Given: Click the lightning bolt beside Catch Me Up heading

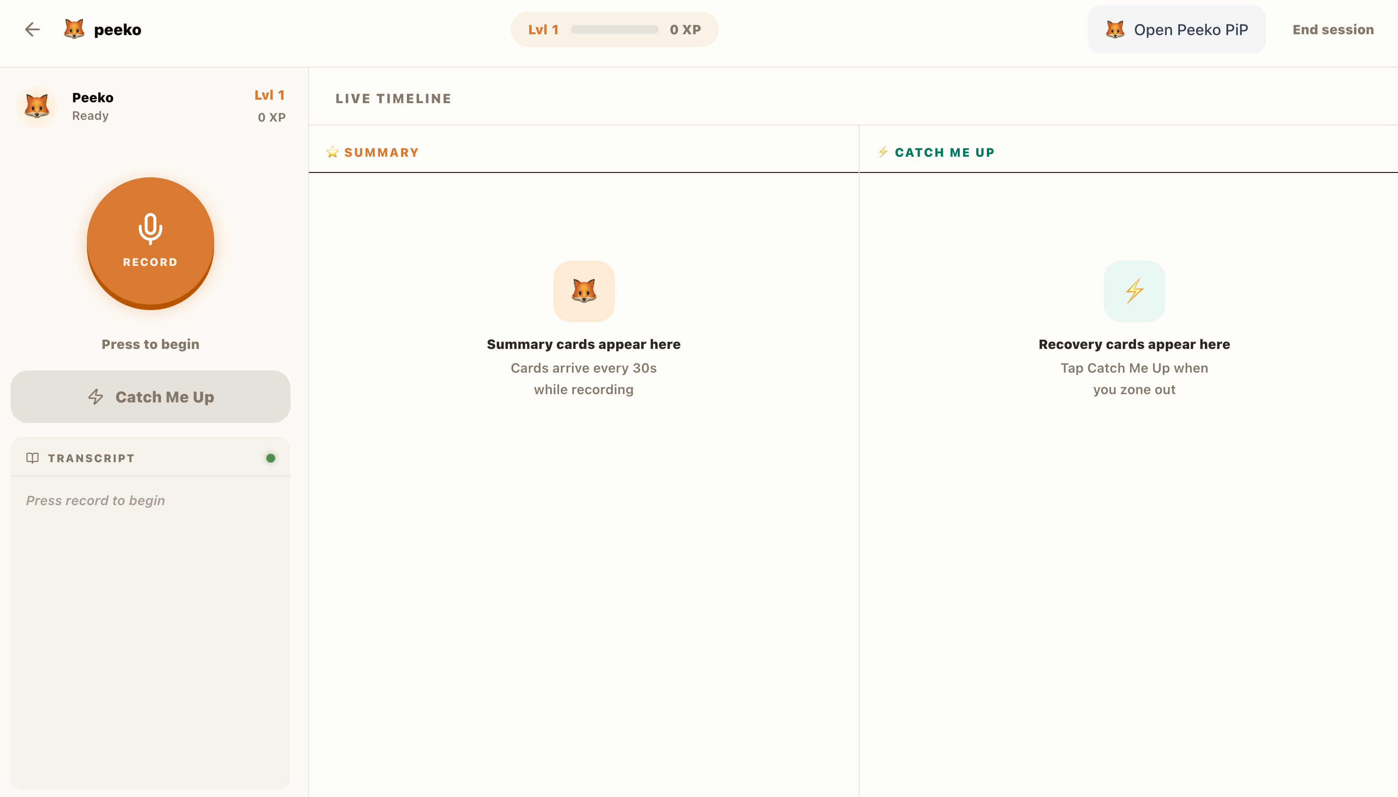Looking at the screenshot, I should 883,152.
